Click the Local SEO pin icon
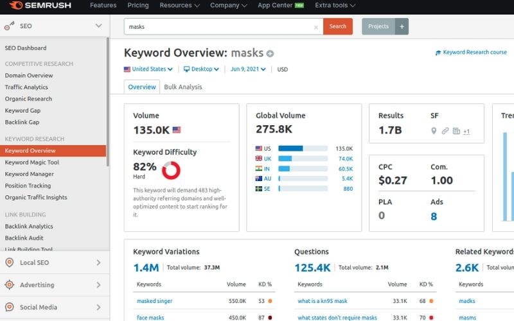This screenshot has height=321, width=514. pos(10,263)
